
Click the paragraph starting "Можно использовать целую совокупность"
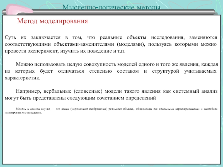click(111, 71)
